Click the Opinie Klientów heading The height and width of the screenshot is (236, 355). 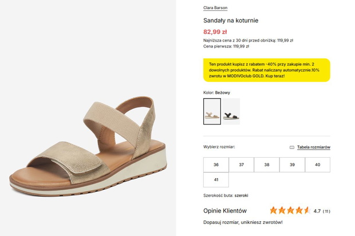[225, 211]
